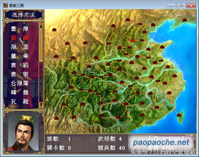Minimize the 夏傲三国 window
199x157 pixels.
pos(171,6)
